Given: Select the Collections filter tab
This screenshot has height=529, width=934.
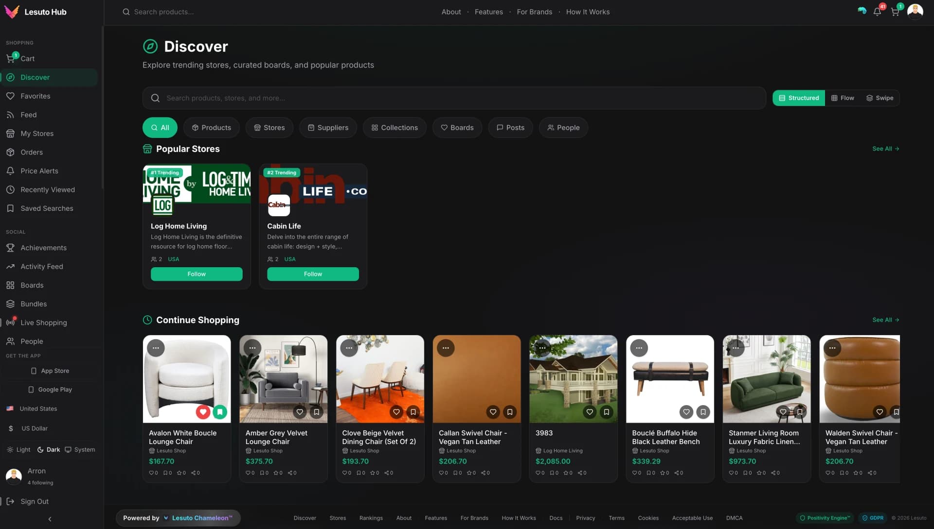Looking at the screenshot, I should point(395,128).
